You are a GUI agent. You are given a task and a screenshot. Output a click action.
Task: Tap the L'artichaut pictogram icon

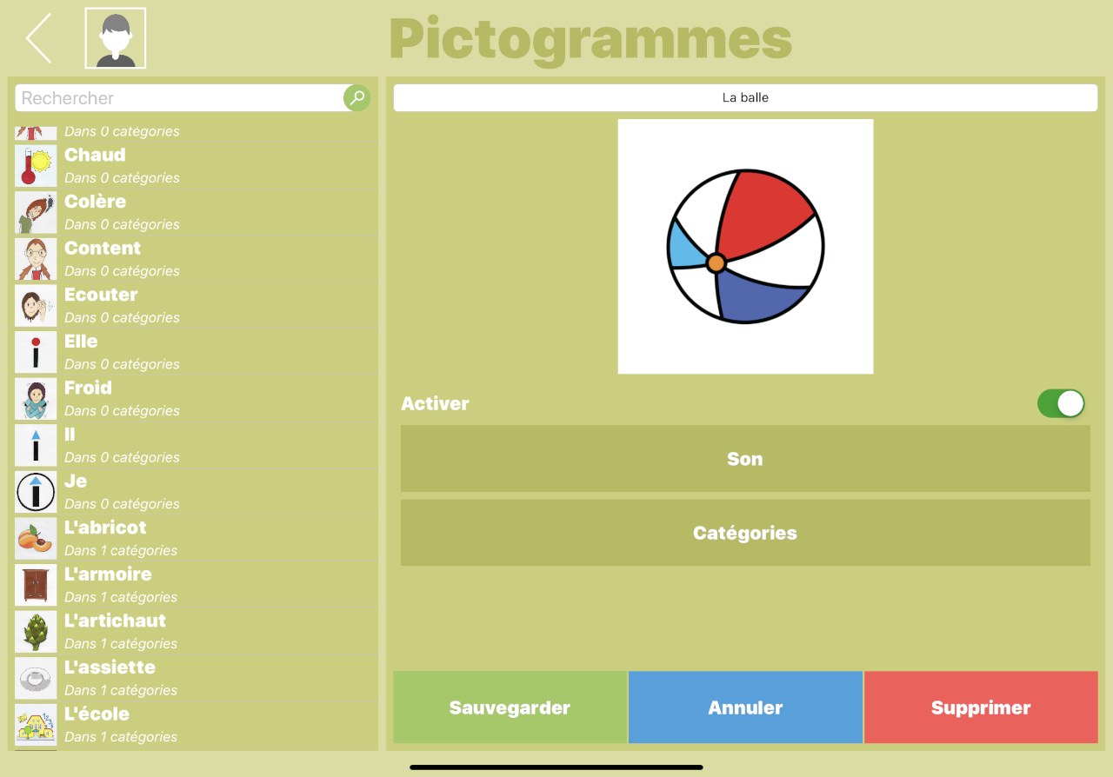36,632
